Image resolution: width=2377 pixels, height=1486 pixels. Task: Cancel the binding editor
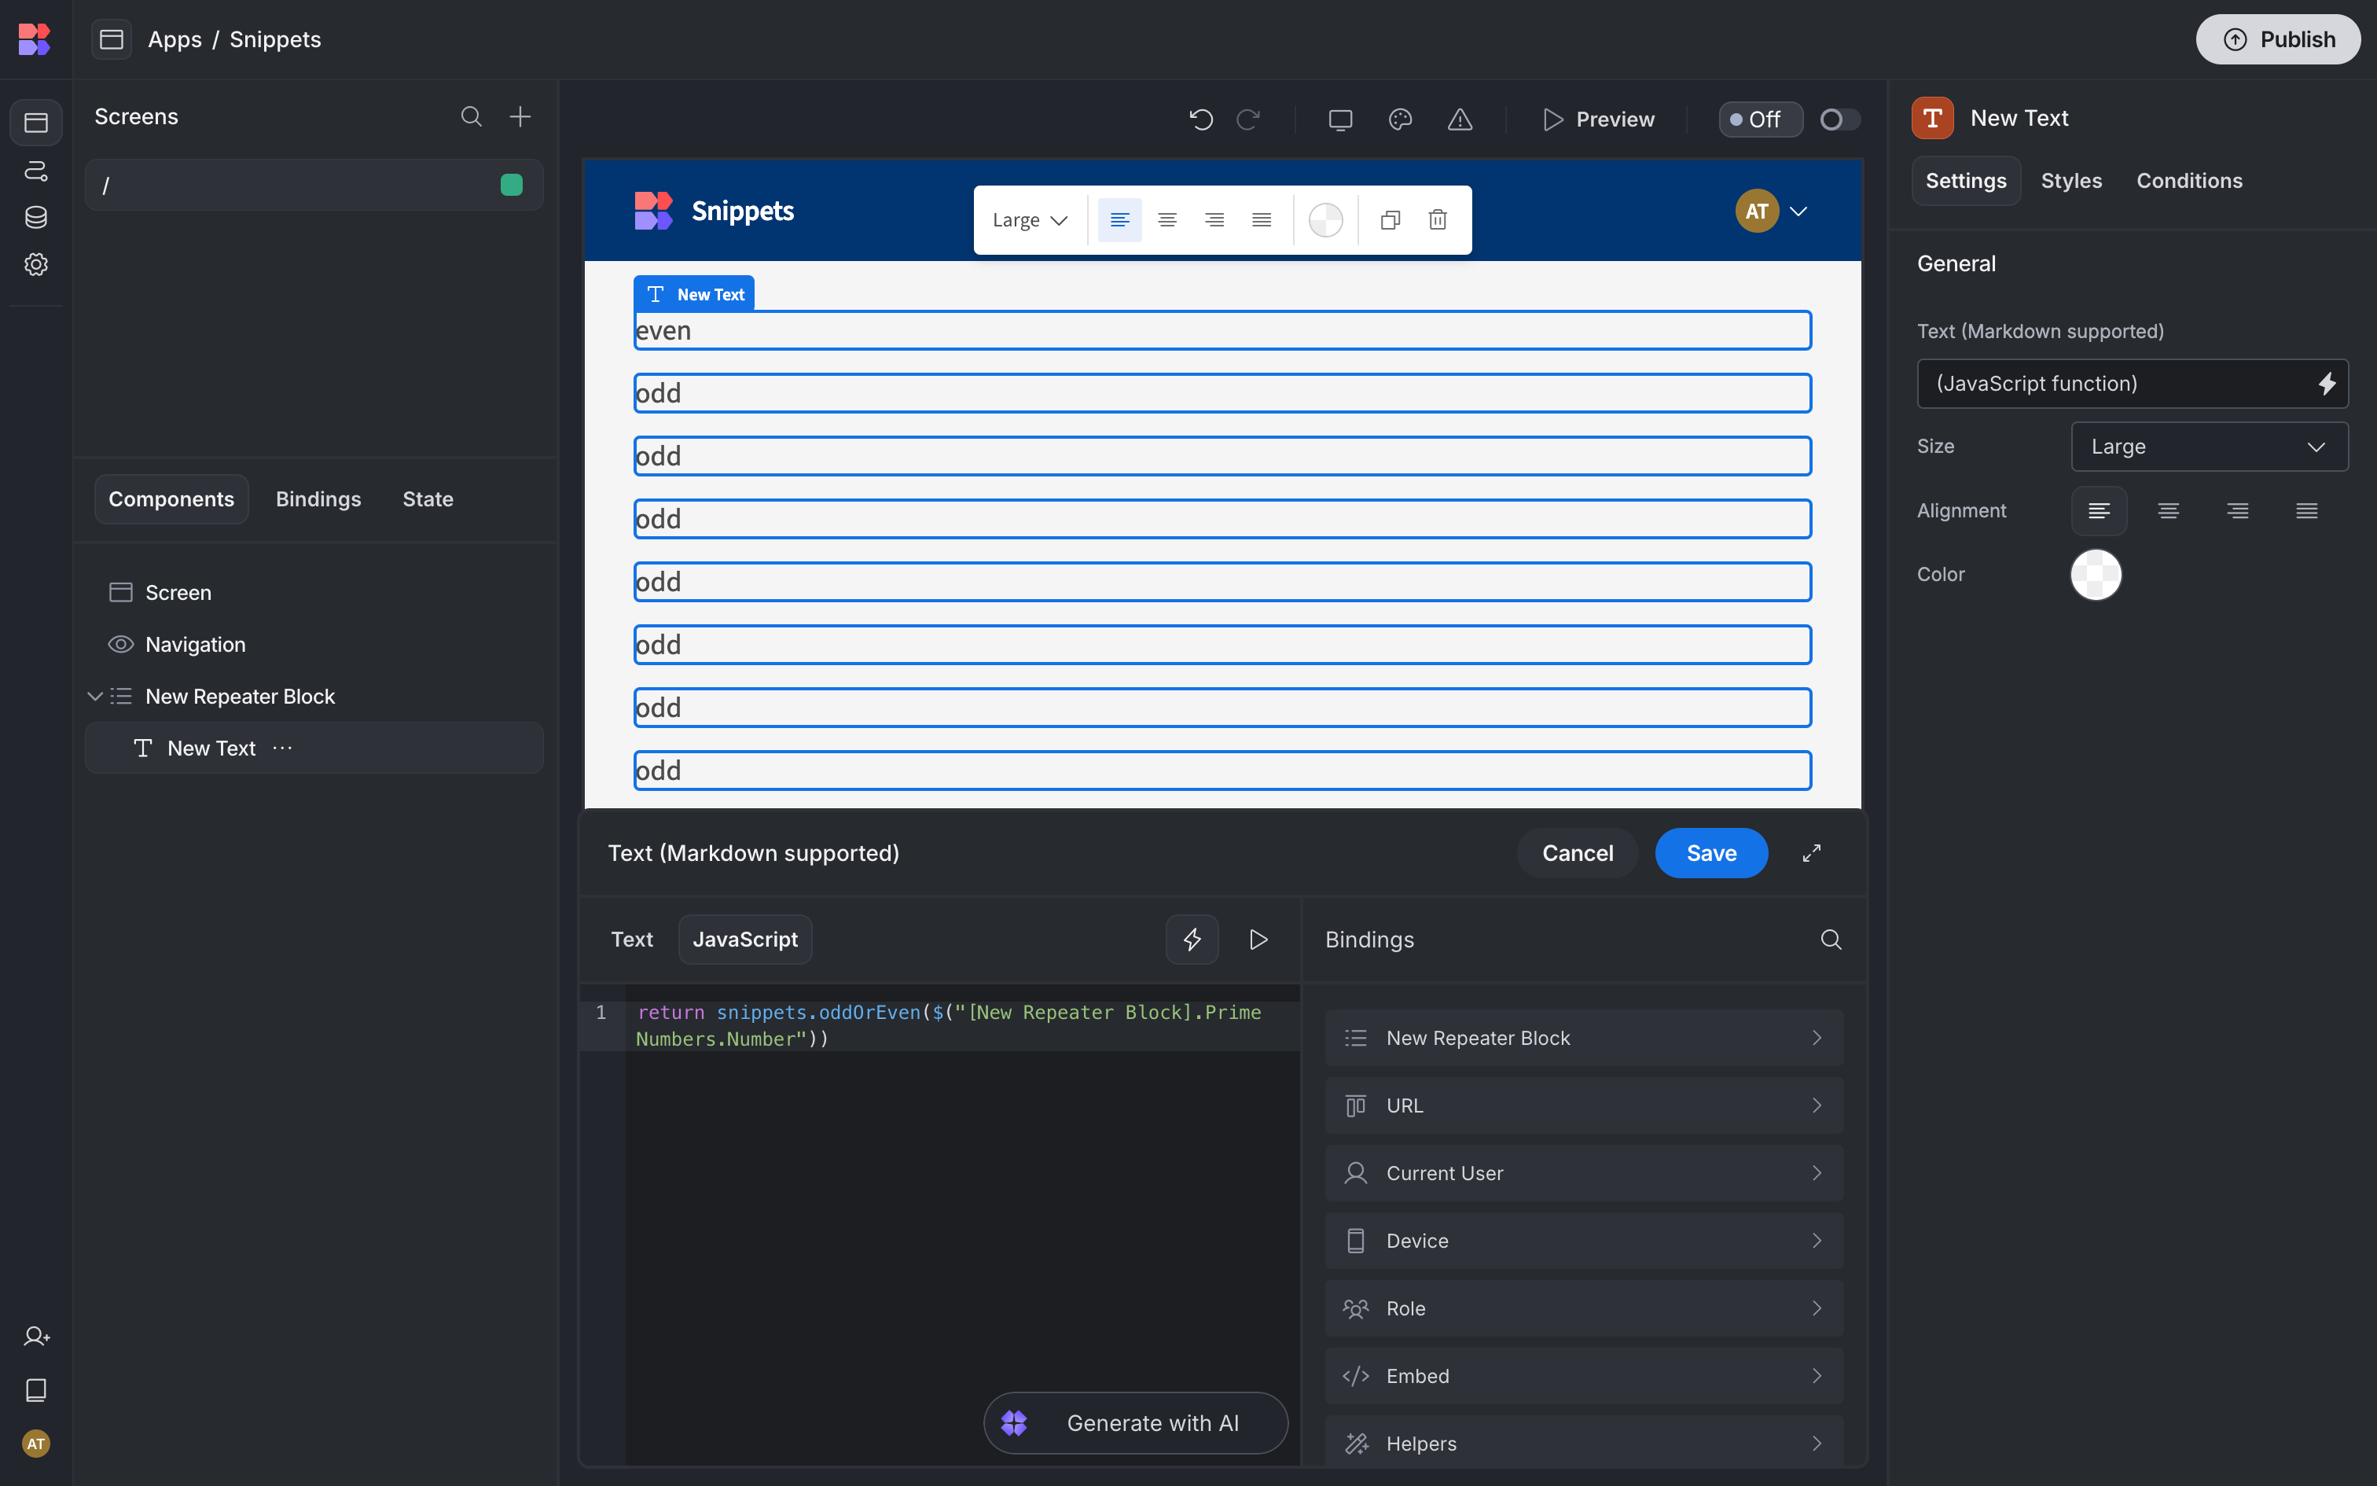[x=1578, y=853]
